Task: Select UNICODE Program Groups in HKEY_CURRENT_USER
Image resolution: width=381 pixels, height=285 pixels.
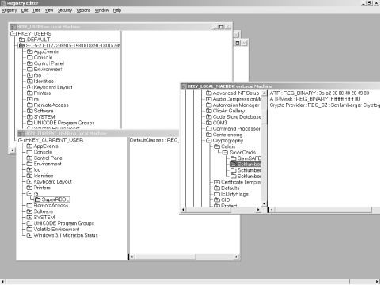Action: (63, 223)
